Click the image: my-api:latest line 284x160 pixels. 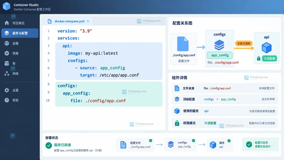93,53
